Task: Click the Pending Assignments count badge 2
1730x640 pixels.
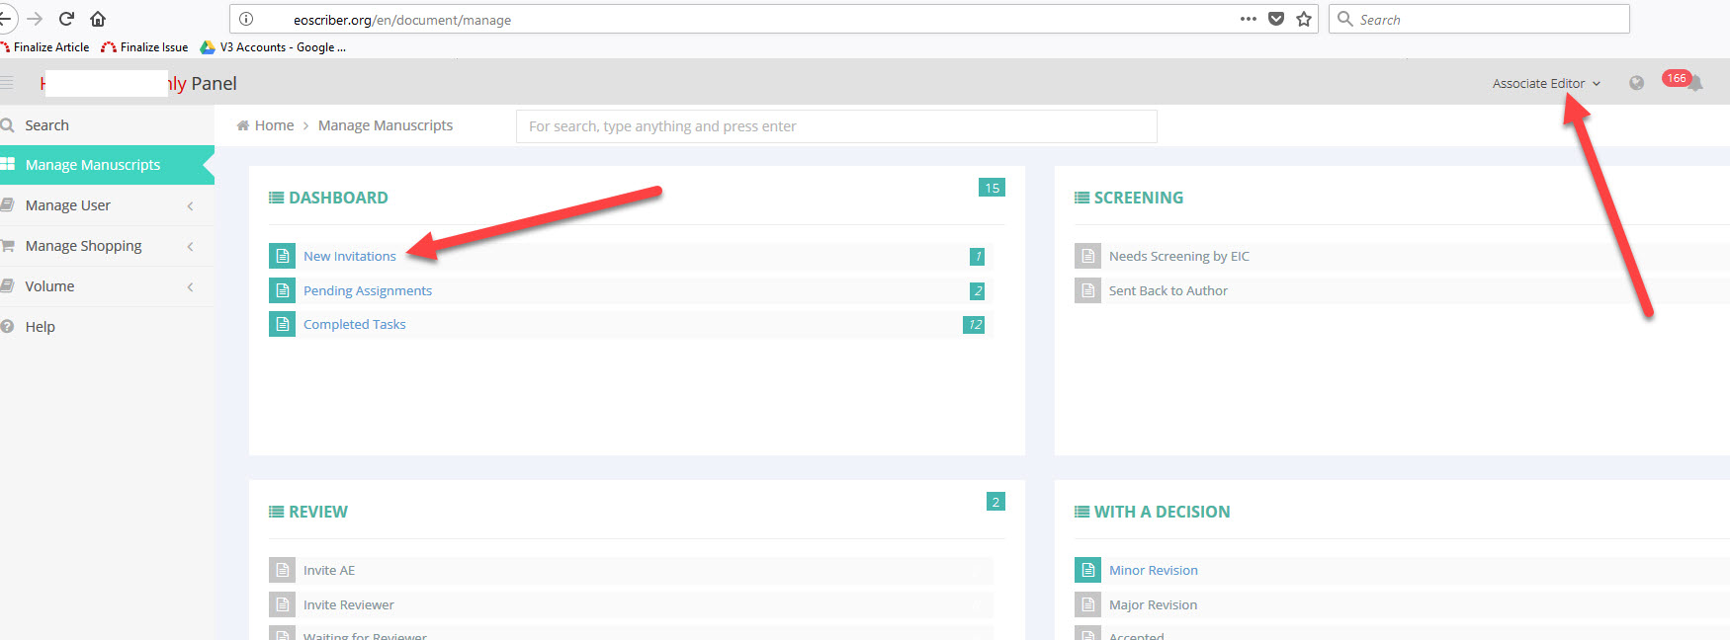Action: click(977, 290)
